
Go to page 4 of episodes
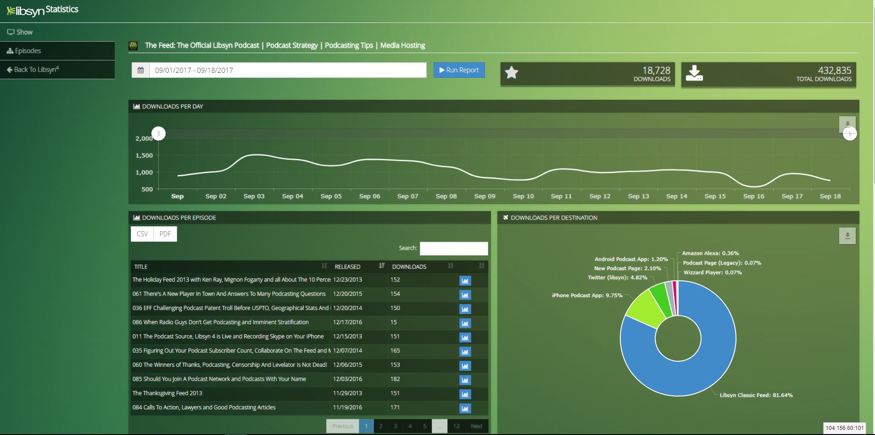click(x=410, y=426)
